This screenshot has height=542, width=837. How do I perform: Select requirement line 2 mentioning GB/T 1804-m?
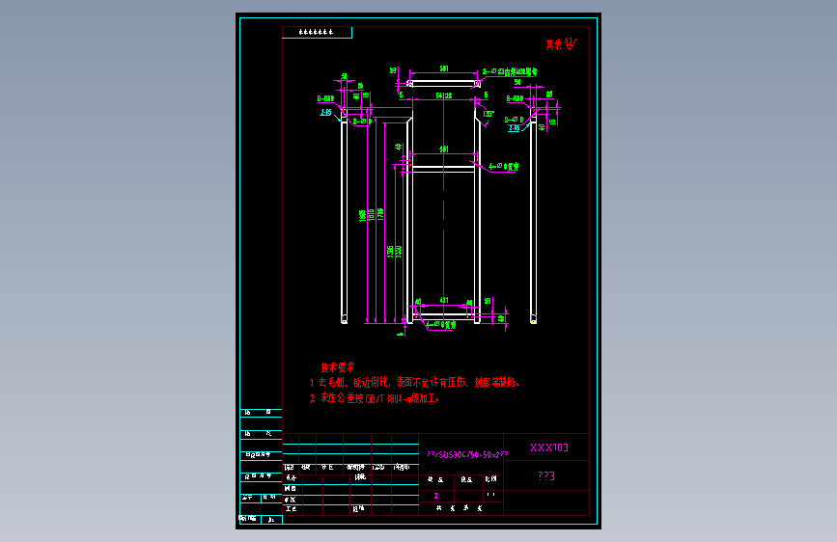375,398
